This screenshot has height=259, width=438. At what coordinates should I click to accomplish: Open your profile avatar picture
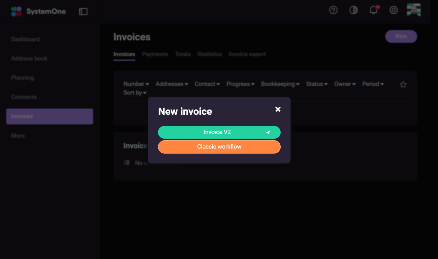[x=413, y=10]
